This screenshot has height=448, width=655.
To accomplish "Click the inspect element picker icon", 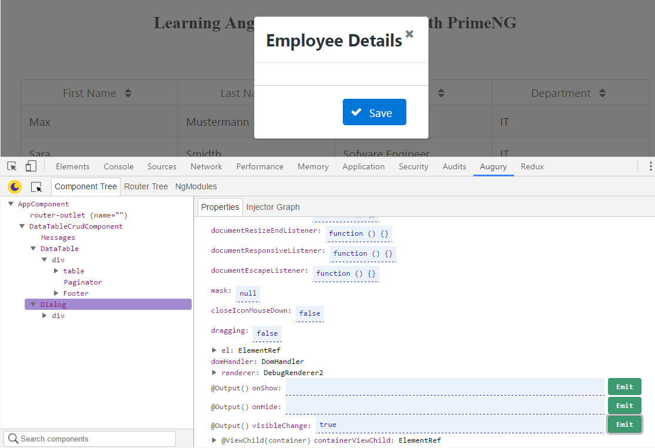I will click(12, 166).
